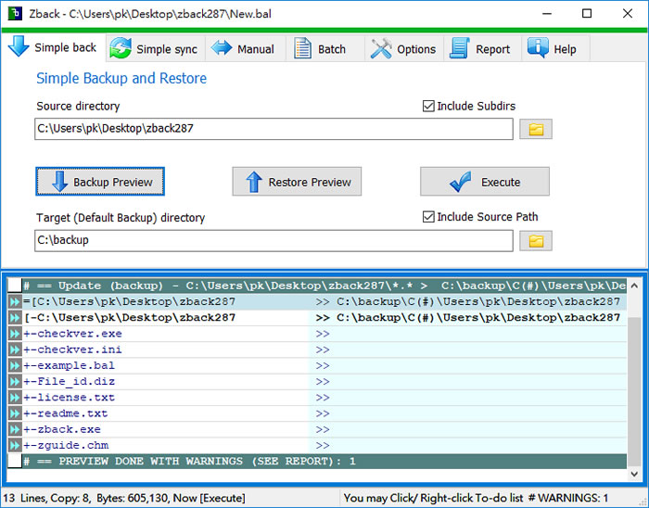Click the highlighted =[C:\Users\pk\Desktop\zback287 row text

point(129,302)
